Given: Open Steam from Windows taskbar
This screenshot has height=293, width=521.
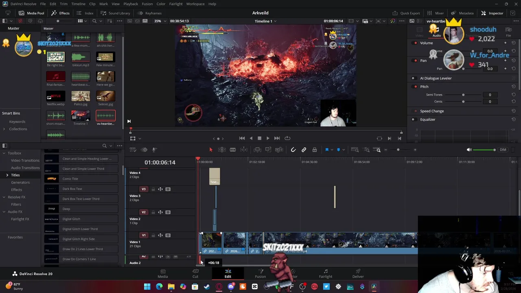Looking at the screenshot, I should pos(207,286).
